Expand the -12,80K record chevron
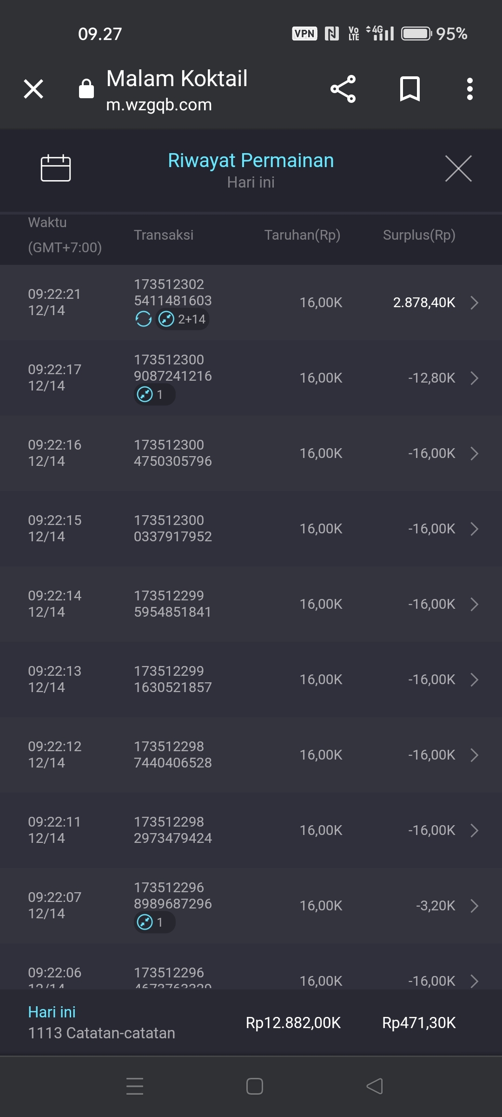The width and height of the screenshot is (502, 1117). coord(474,378)
